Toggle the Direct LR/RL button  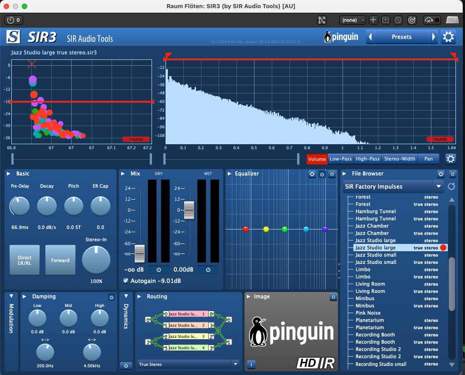(24, 260)
